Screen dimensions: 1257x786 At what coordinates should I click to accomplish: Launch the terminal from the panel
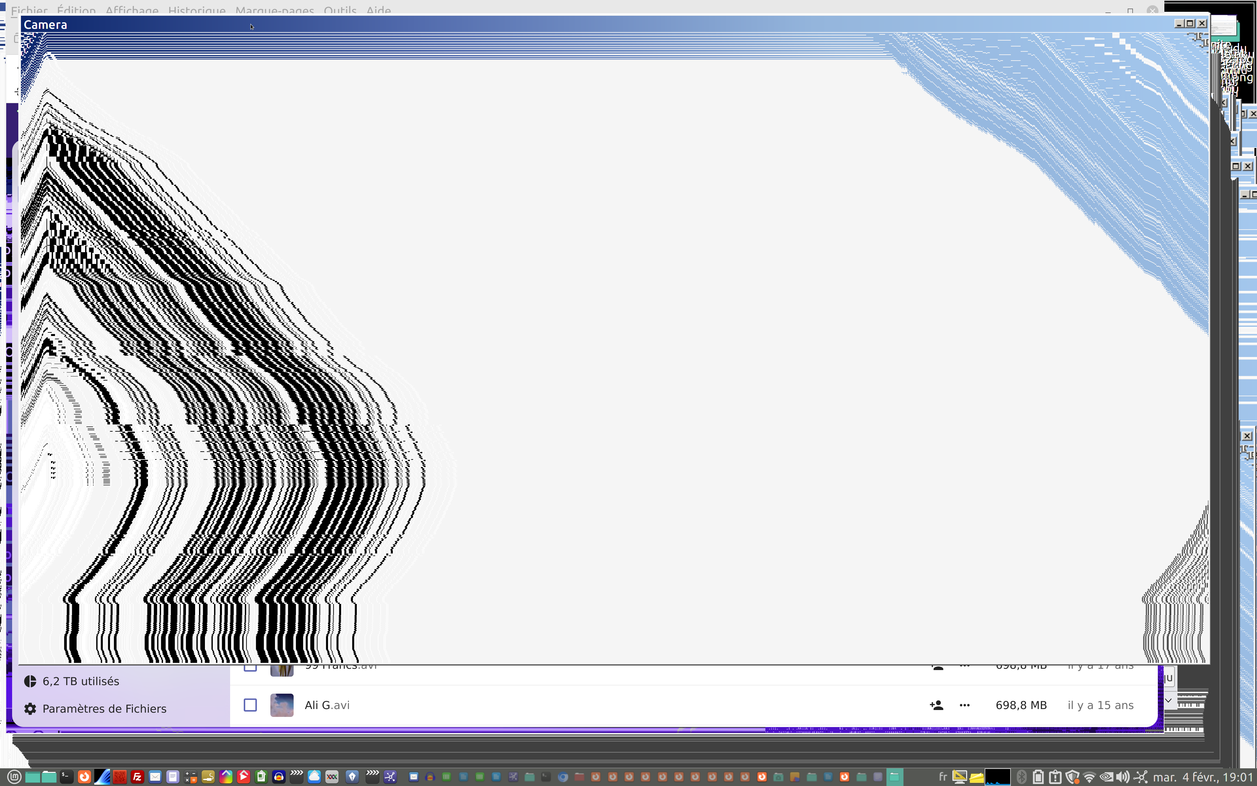(x=66, y=777)
